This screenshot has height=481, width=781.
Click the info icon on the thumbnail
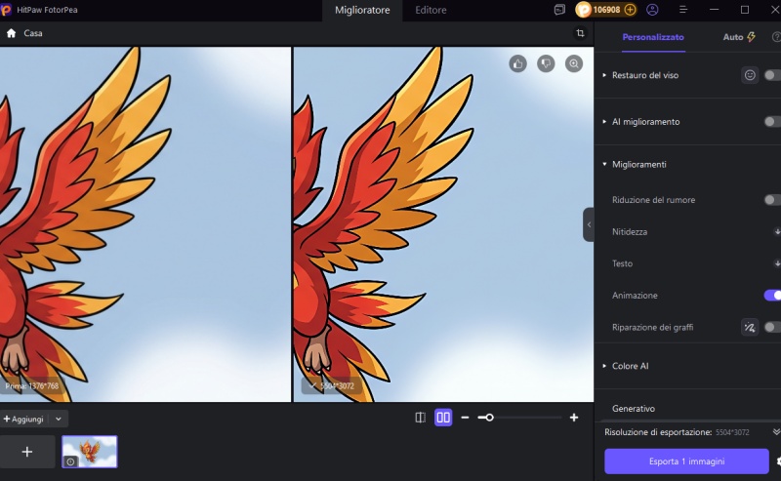(x=70, y=461)
